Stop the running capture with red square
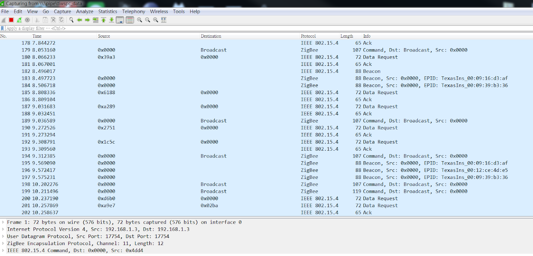The width and height of the screenshot is (533, 256). [x=11, y=20]
